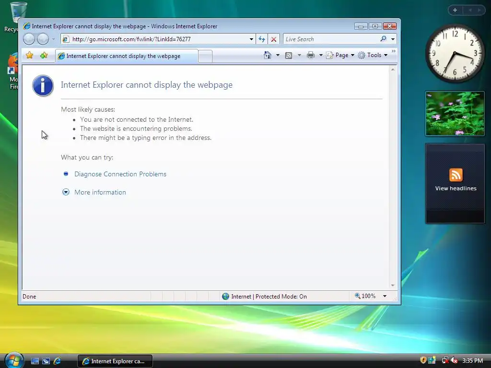Viewport: 491px width, 368px height.
Task: Click the Forward navigation arrow button
Action: 43,39
